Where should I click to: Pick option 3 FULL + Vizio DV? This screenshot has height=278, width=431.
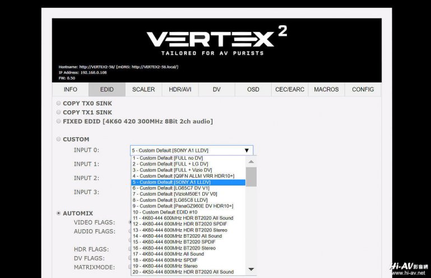tap(188, 170)
